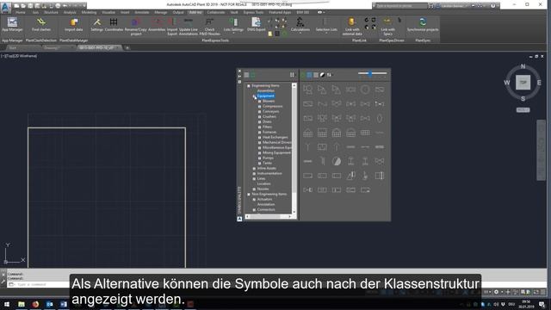Switch to the Collaborate ribbon tab

216,12
